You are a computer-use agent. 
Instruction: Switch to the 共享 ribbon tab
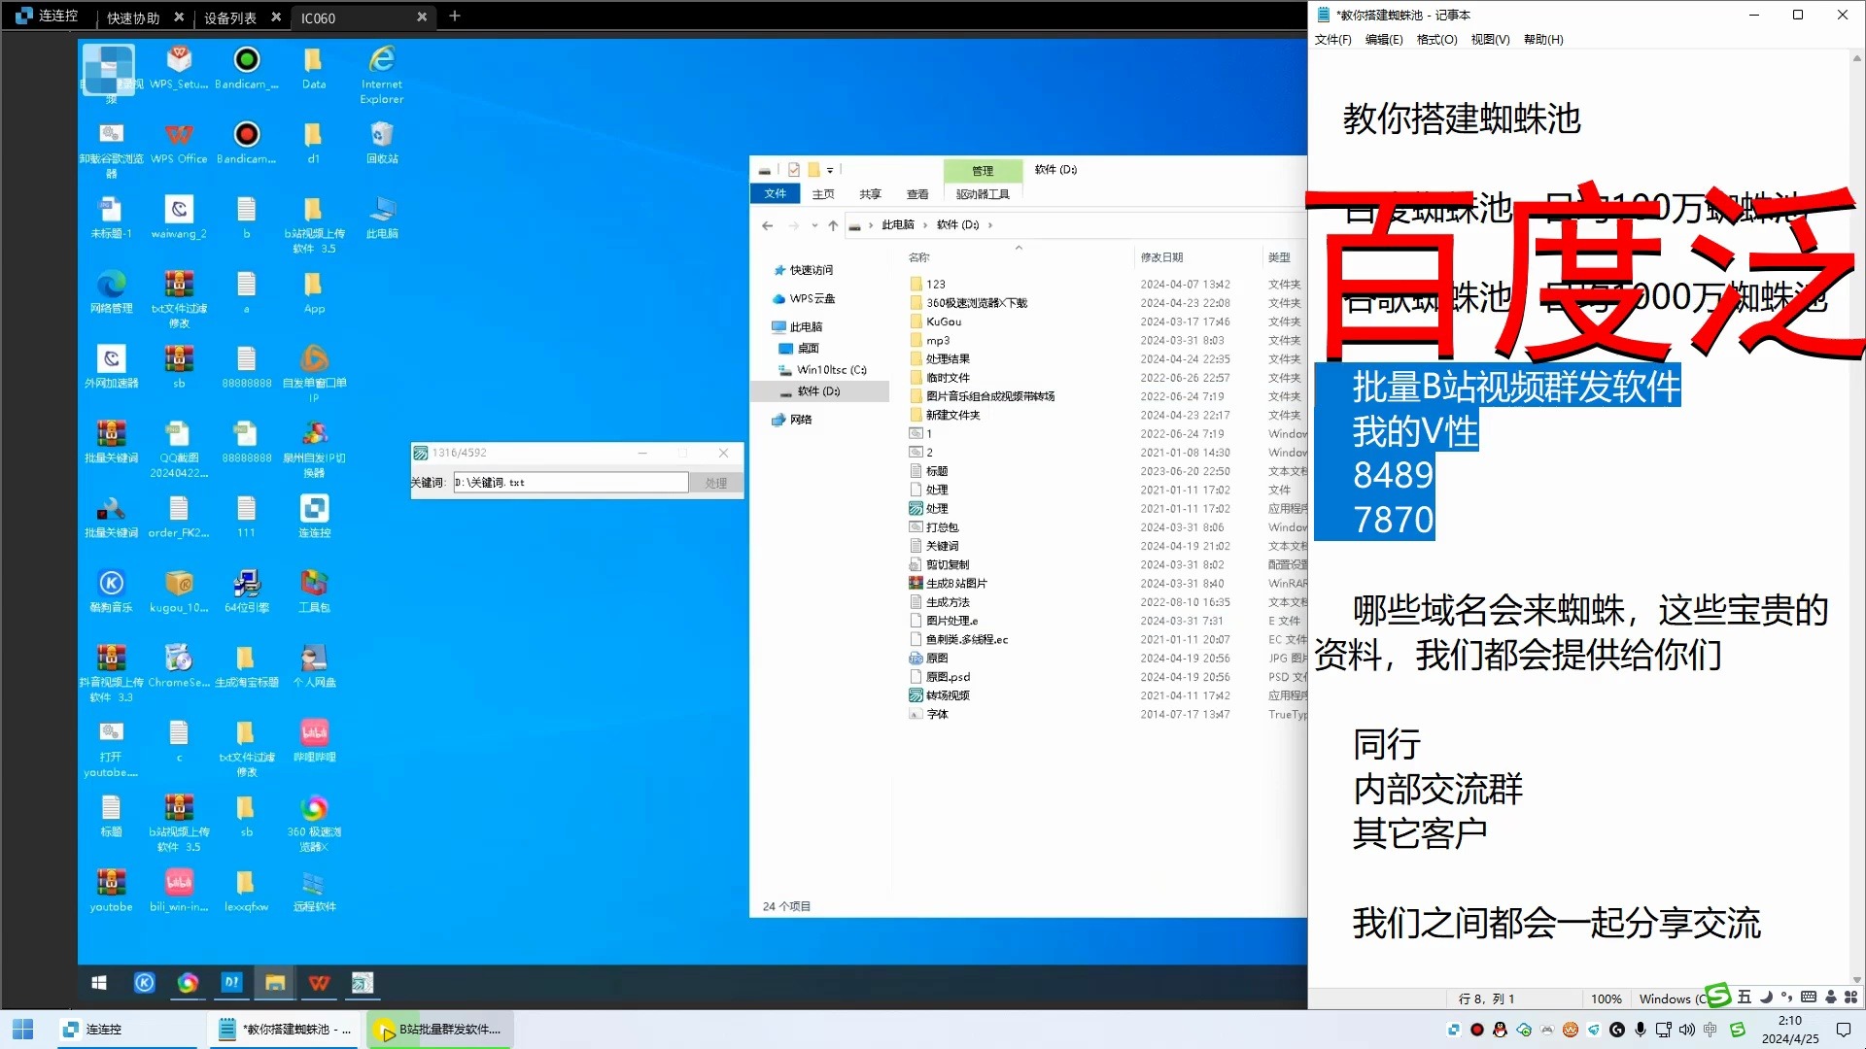tap(870, 194)
